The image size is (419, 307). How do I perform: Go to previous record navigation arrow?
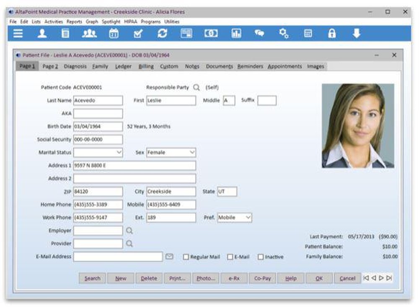(374, 278)
